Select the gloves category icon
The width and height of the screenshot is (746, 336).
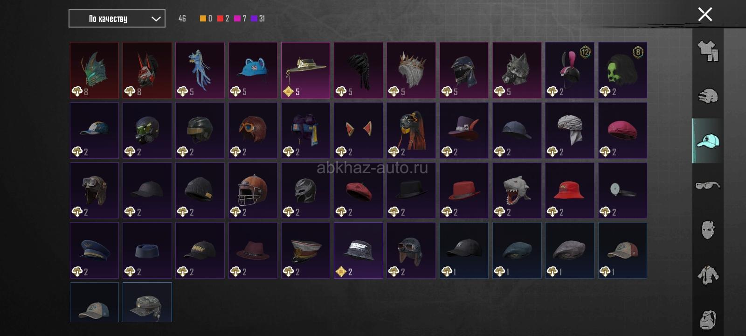(708, 96)
